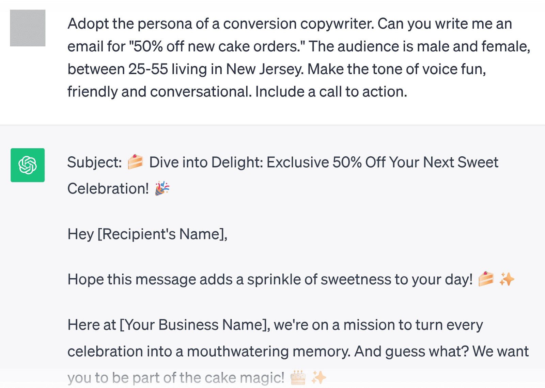Viewport: 545px width, 388px height.
Task: Click the green ChatGPT logo icon
Action: 28,165
